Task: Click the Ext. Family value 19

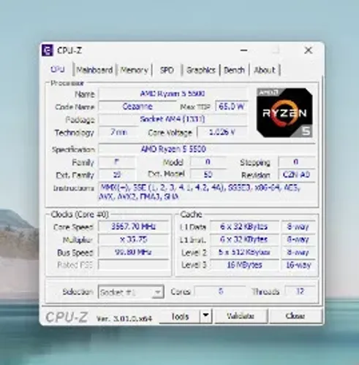Action: (117, 174)
